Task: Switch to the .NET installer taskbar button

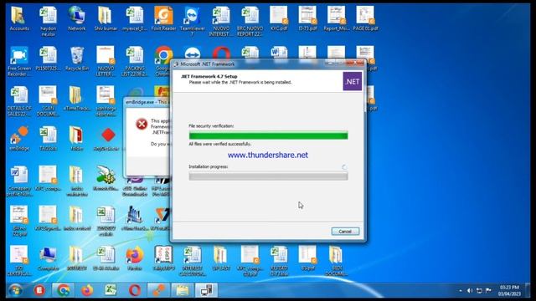Action: coord(206,290)
